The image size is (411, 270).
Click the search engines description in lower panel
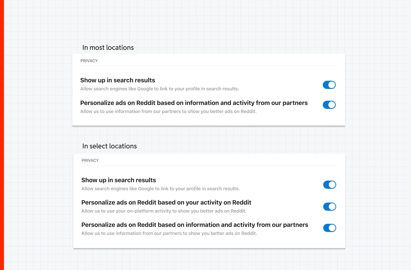point(160,189)
